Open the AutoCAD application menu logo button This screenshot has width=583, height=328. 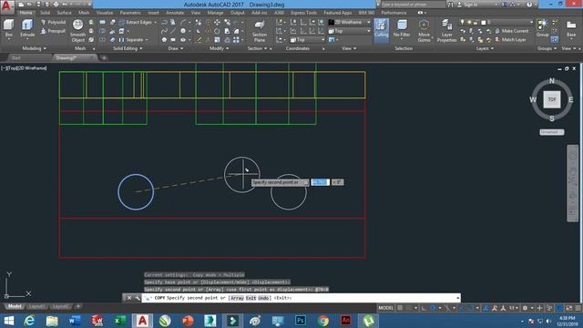[7, 7]
